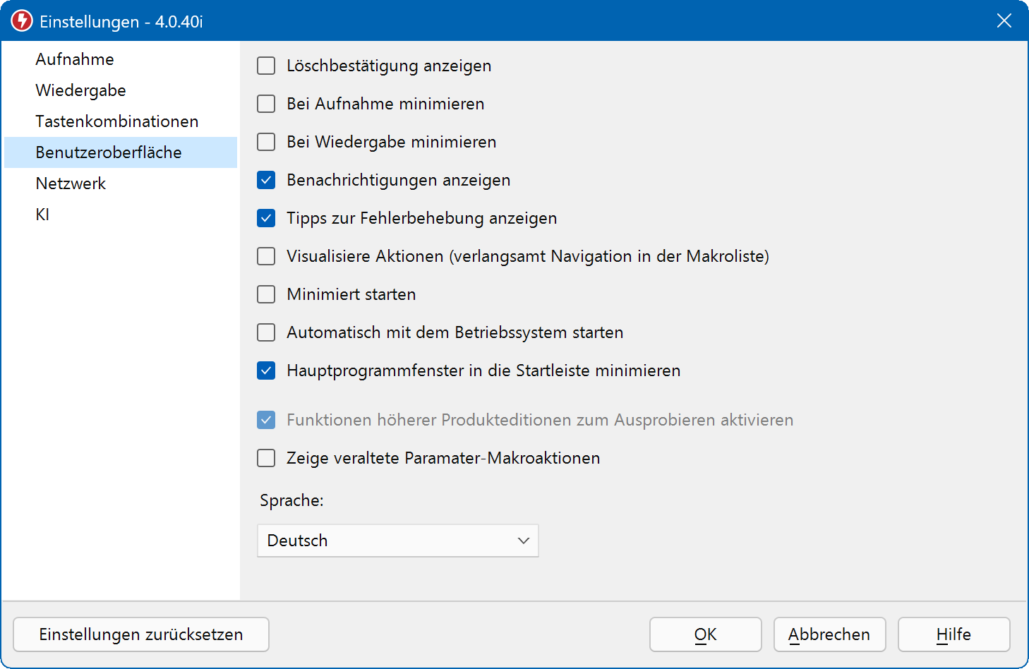Close the Einstellungen dialog window
Viewport: 1029px width, 669px height.
(1004, 21)
